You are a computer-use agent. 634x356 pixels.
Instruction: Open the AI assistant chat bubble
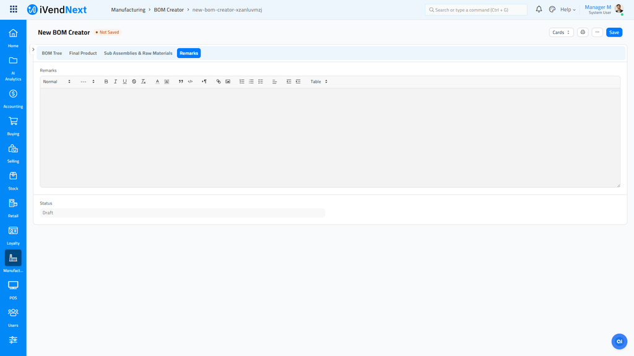point(619,341)
